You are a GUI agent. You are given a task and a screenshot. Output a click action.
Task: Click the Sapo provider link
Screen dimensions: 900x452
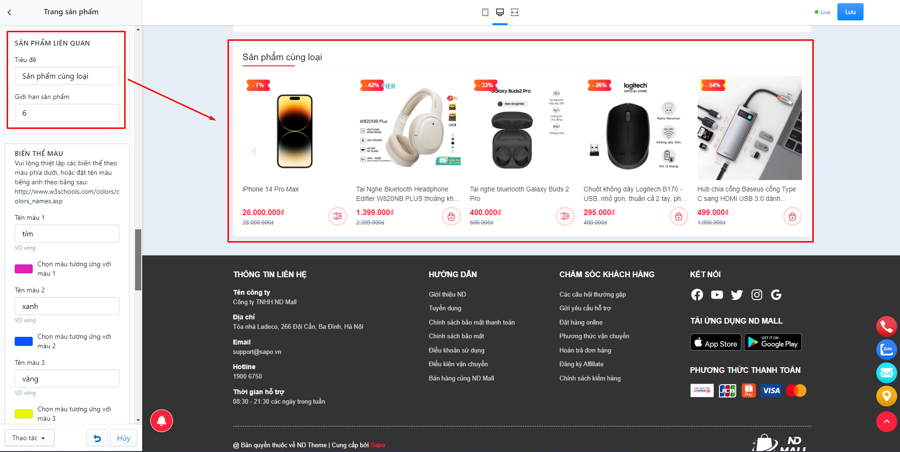(x=378, y=445)
